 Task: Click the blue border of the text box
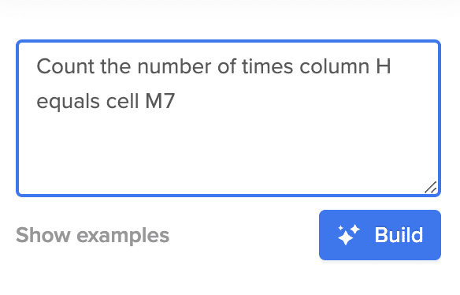tap(228, 41)
